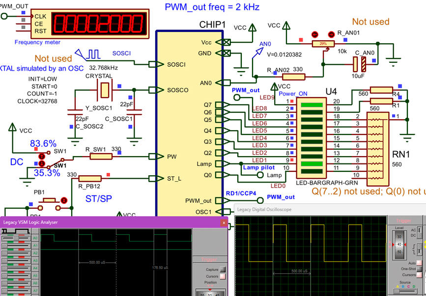Click SW1 switch up-arrow actuator

[x=42, y=156]
